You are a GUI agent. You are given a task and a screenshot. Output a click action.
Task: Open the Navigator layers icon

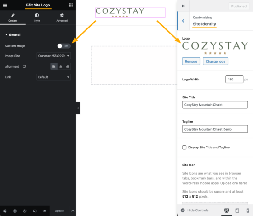coord(15,211)
